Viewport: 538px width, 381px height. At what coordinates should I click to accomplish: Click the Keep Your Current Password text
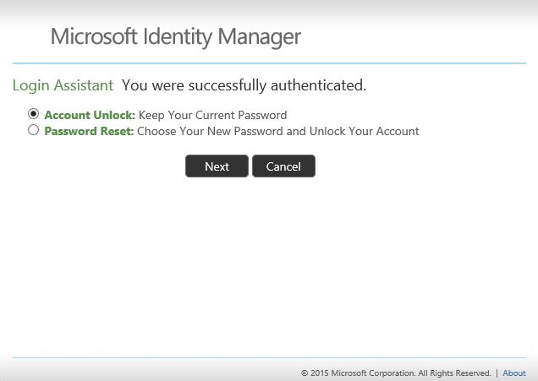click(x=212, y=115)
